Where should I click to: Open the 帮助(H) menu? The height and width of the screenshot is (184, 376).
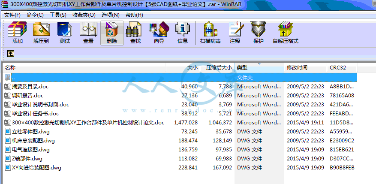pyautogui.click(x=134, y=15)
